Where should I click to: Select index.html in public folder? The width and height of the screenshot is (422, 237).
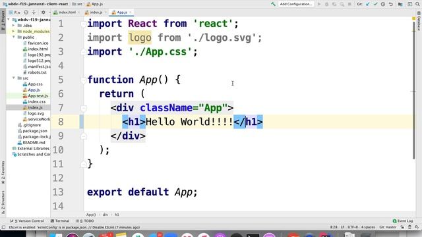click(x=36, y=49)
